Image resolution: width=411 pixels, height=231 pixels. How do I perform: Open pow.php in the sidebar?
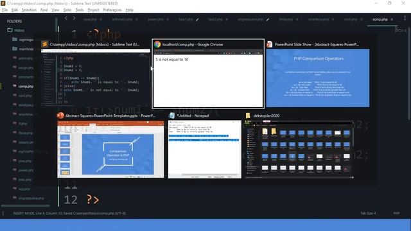(25, 161)
